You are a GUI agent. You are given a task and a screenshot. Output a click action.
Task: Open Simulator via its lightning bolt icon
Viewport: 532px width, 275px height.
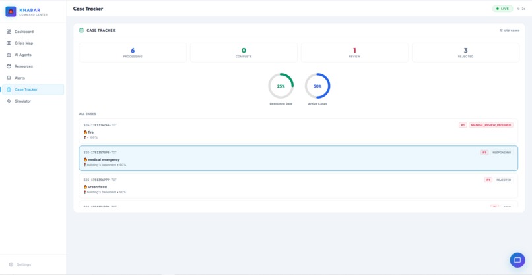click(9, 101)
